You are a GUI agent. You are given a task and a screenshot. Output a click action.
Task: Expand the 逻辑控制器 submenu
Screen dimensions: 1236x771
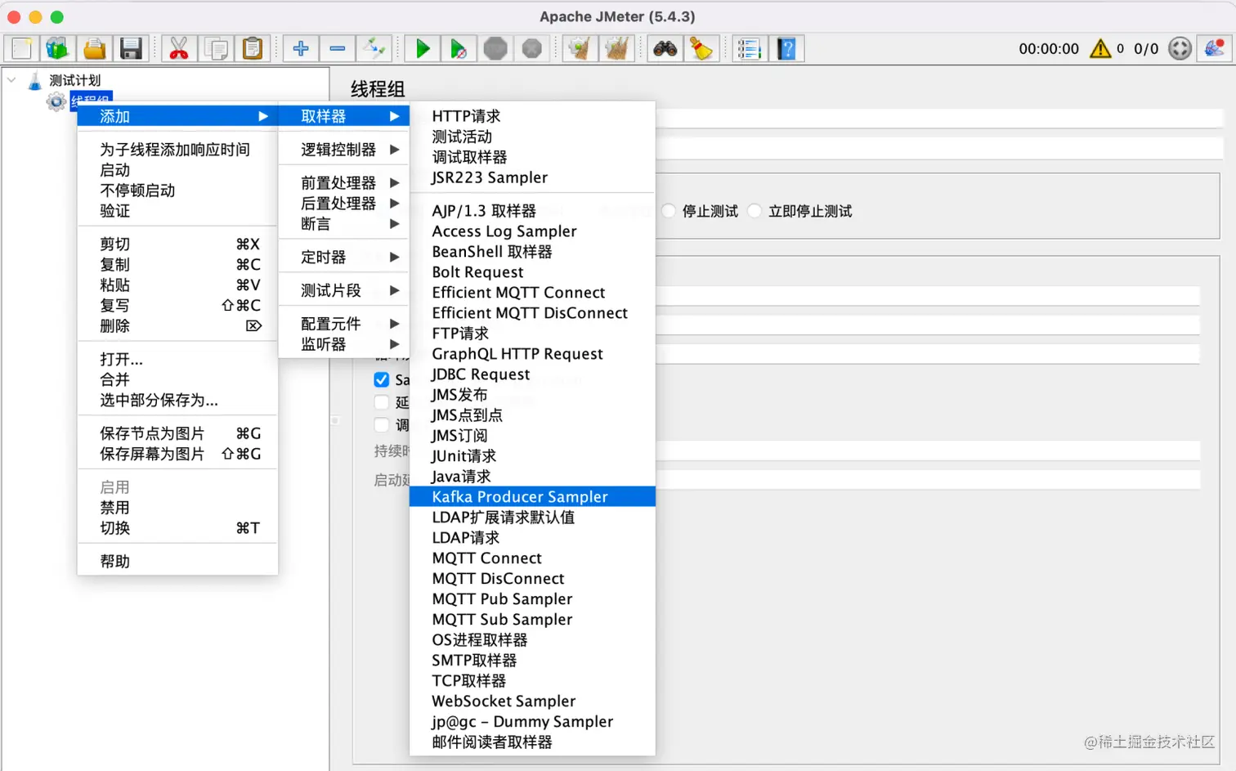coord(344,150)
